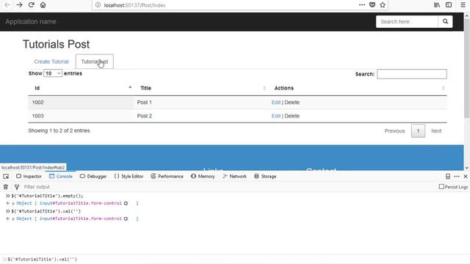The image size is (470, 264).
Task: Activate the element picker icon in devtools
Action: click(6, 176)
